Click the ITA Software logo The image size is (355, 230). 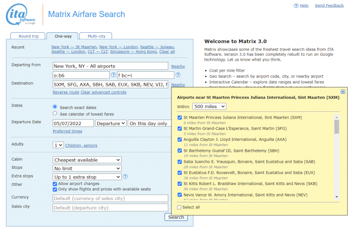[x=21, y=15]
